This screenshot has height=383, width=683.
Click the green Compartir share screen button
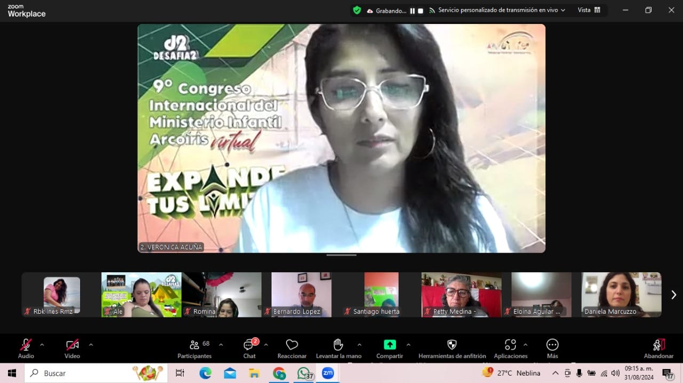click(x=390, y=348)
